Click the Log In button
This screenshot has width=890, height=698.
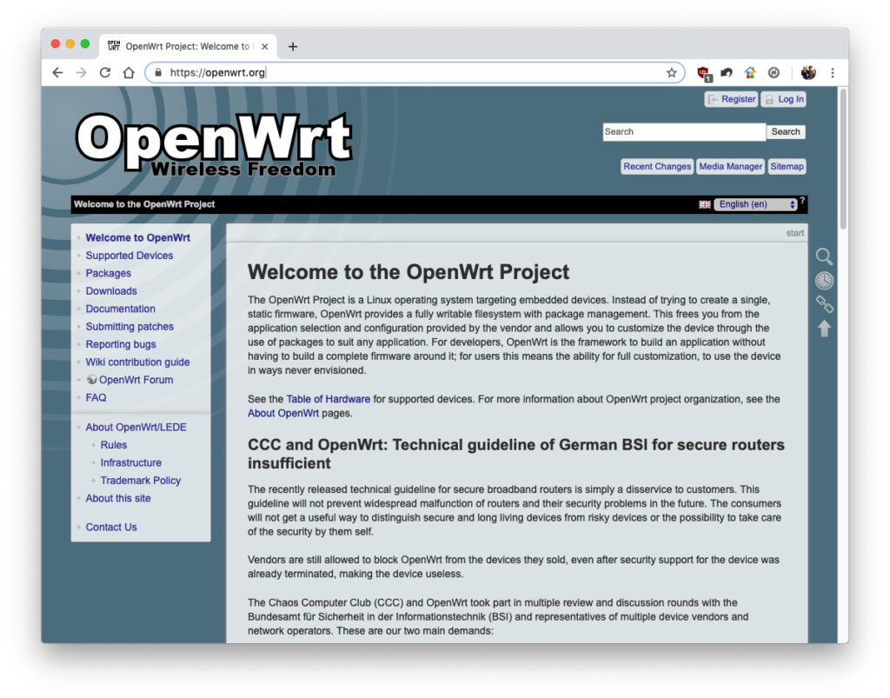pyautogui.click(x=784, y=99)
